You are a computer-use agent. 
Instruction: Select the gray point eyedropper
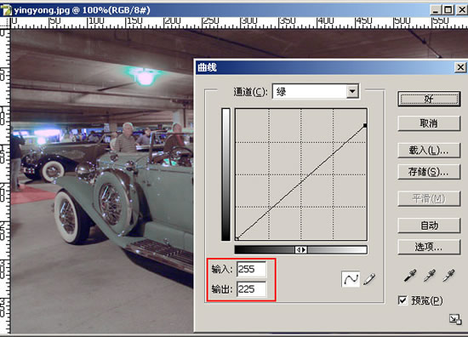point(430,276)
